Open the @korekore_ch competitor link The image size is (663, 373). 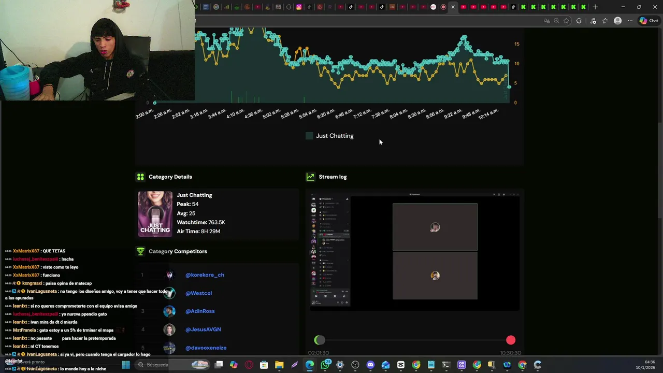click(205, 275)
